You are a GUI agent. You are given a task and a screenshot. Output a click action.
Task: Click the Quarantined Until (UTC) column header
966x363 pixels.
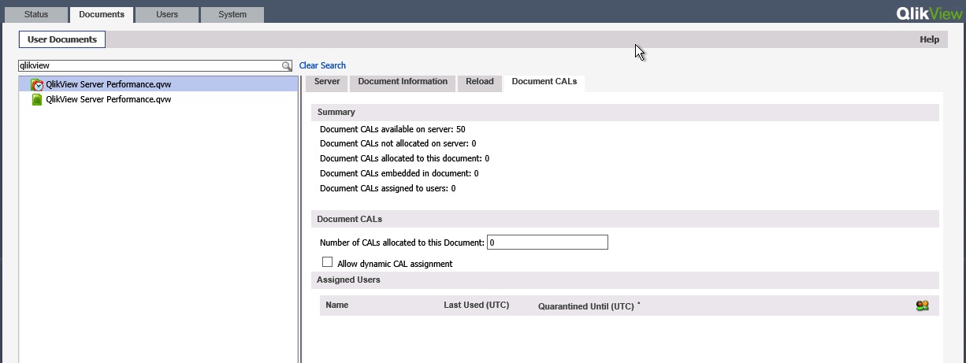click(x=586, y=306)
